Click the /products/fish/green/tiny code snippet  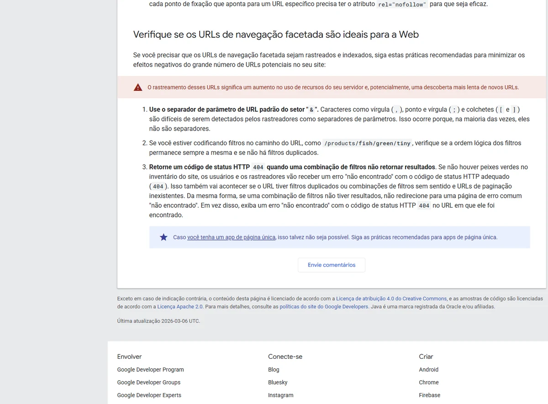click(367, 143)
